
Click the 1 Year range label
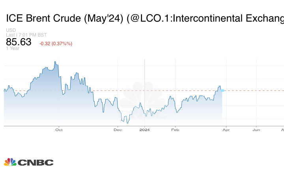tap(13, 48)
